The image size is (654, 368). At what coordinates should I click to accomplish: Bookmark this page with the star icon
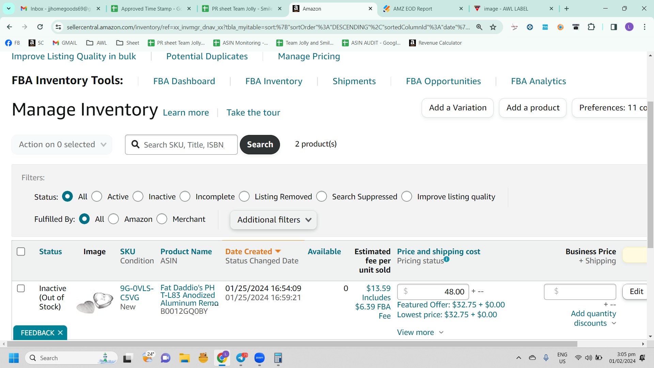pyautogui.click(x=493, y=27)
